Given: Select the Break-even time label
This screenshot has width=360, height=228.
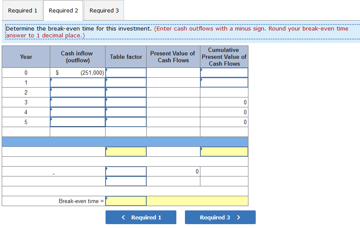Looking at the screenshot, I should [81, 201].
